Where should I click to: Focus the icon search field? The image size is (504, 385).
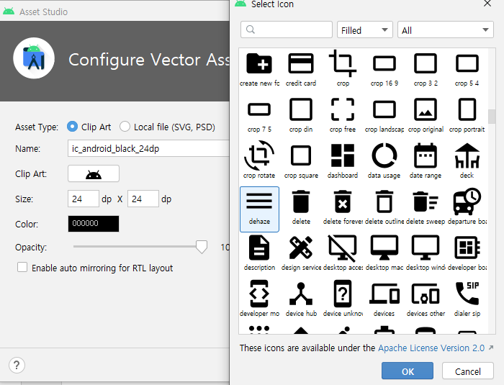coord(287,30)
